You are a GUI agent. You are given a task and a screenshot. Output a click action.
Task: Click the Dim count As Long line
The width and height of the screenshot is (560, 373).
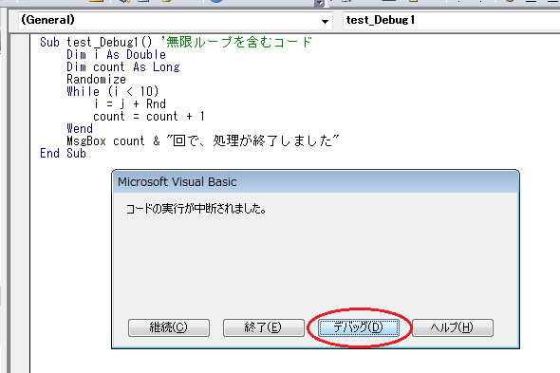(x=123, y=66)
